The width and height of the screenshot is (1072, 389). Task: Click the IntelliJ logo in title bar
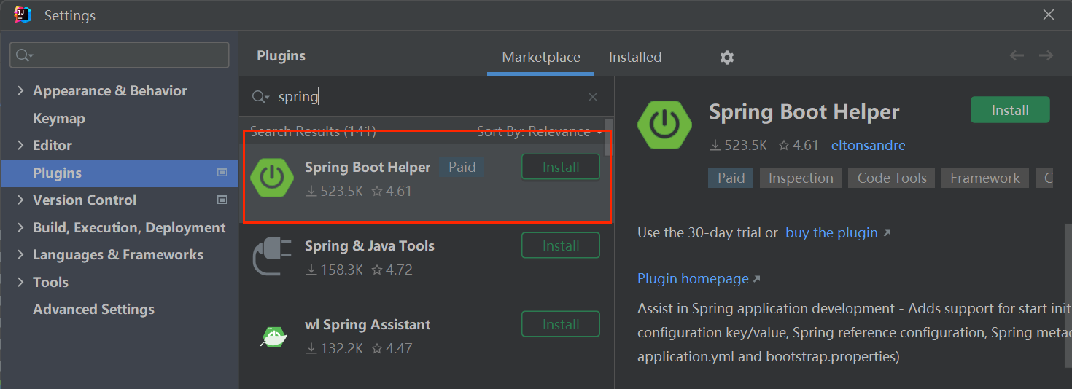pos(23,15)
